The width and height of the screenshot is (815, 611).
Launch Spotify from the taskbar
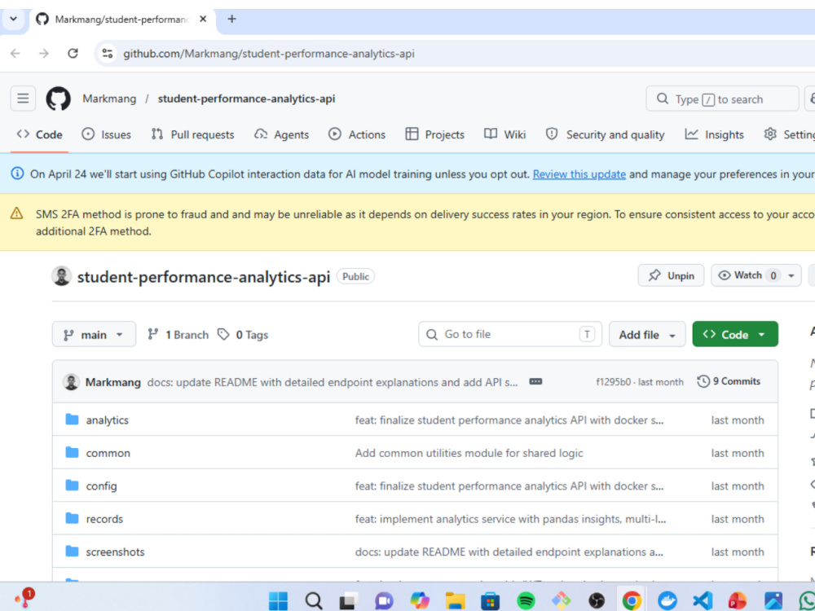[x=526, y=600]
